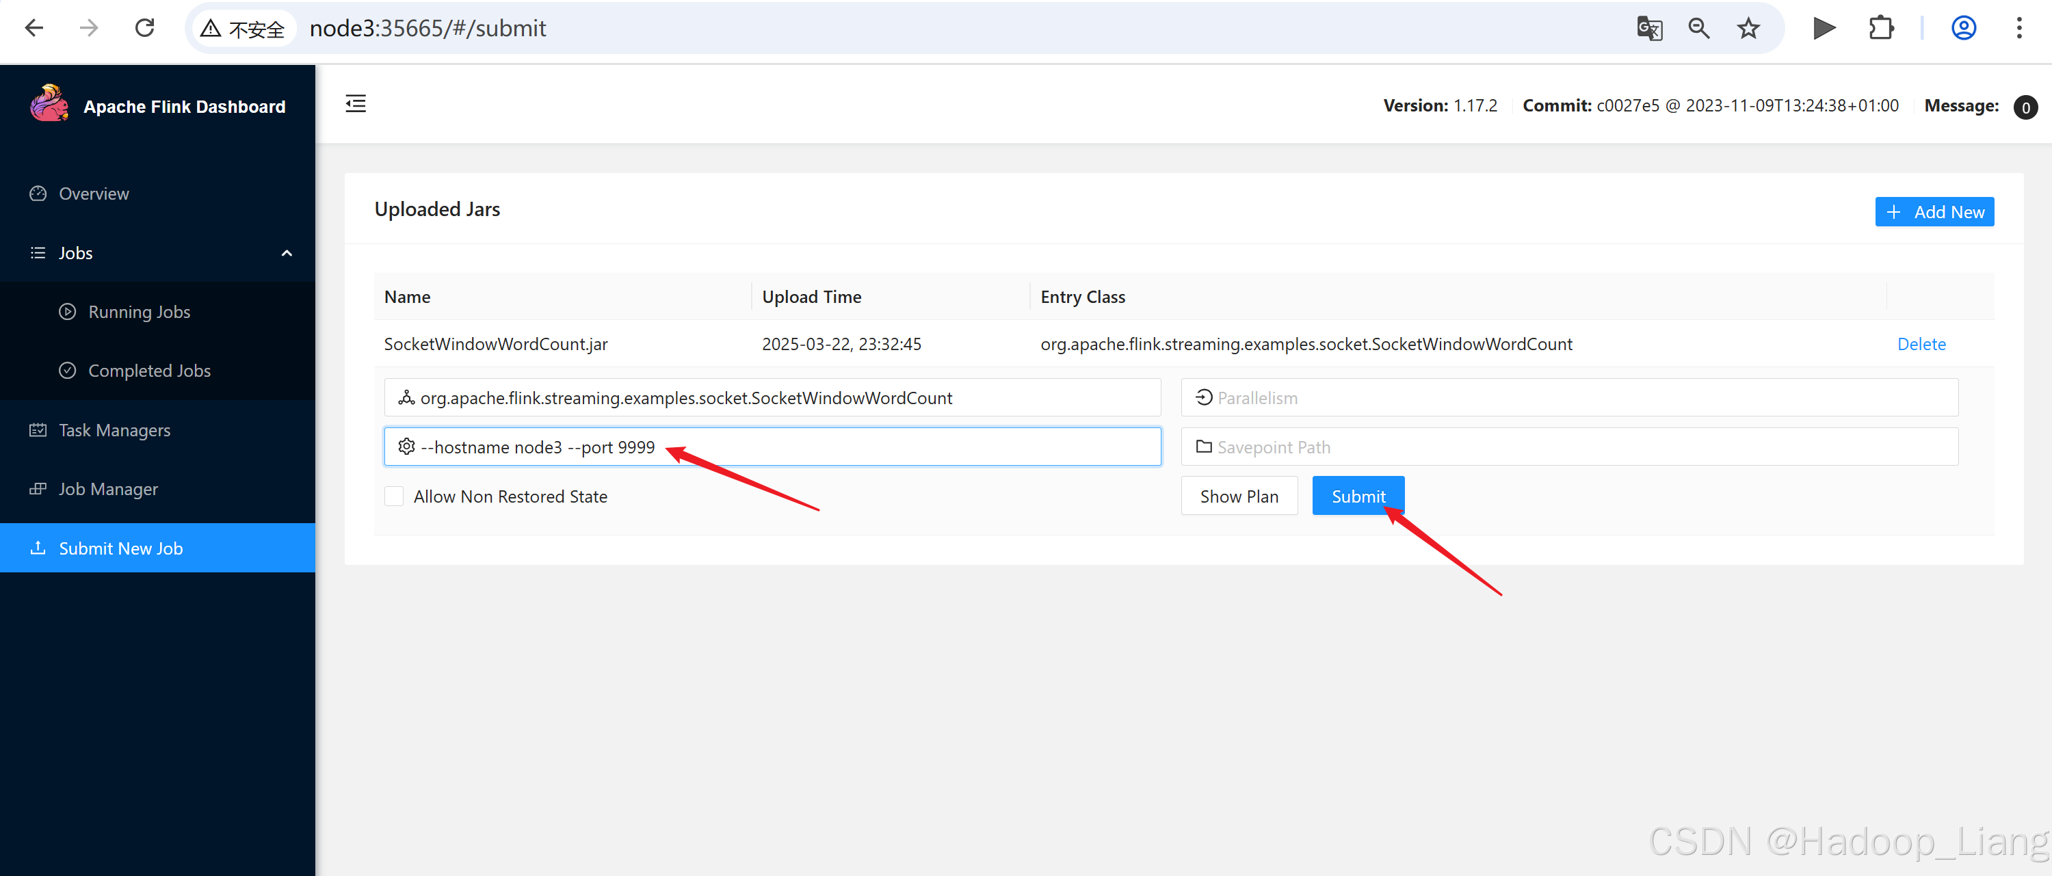Click the browser zoom magnifier icon

point(1698,29)
